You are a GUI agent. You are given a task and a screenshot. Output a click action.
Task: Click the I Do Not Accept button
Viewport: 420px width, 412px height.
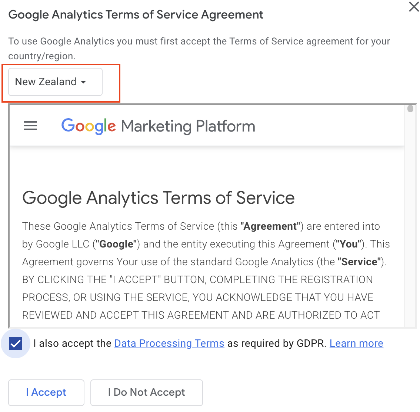click(147, 392)
